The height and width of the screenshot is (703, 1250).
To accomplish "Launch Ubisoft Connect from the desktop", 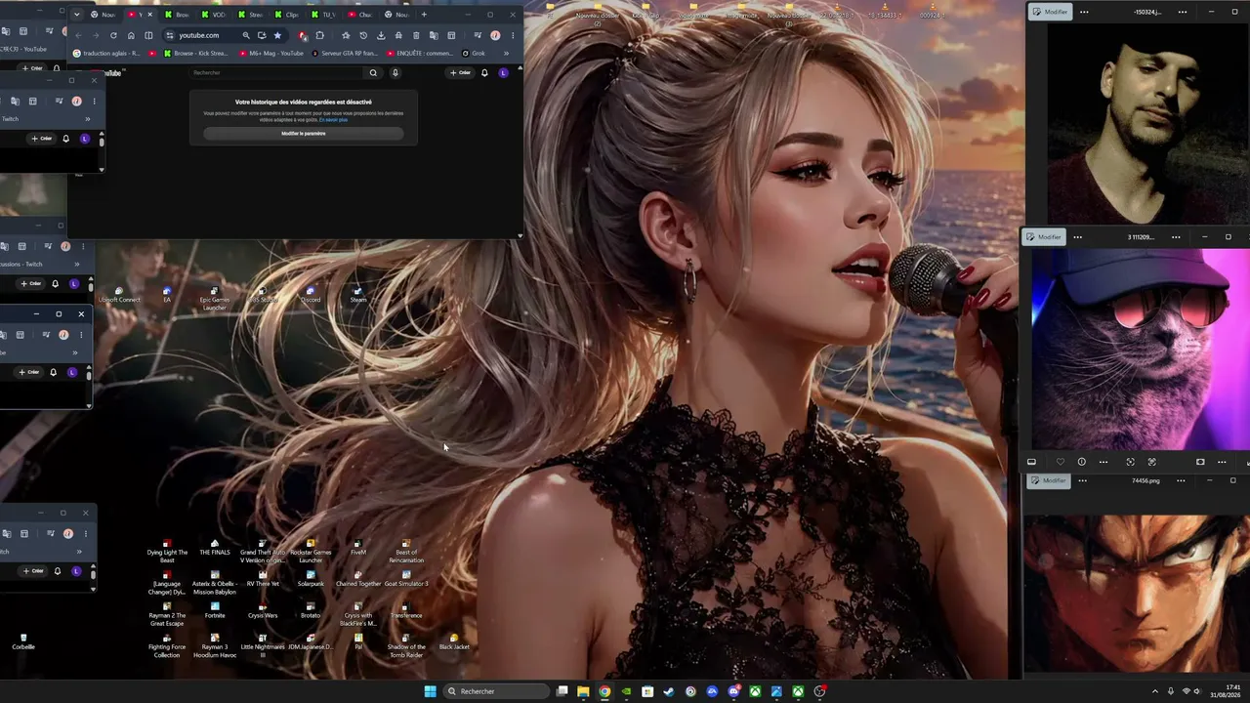I will [119, 295].
